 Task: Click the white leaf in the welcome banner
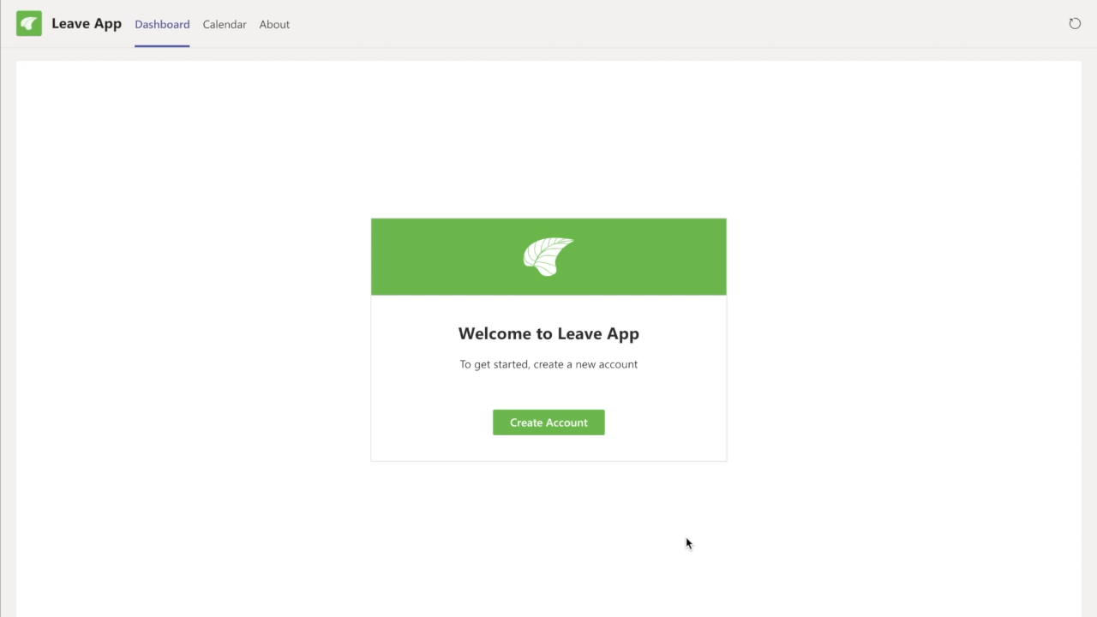click(x=548, y=256)
